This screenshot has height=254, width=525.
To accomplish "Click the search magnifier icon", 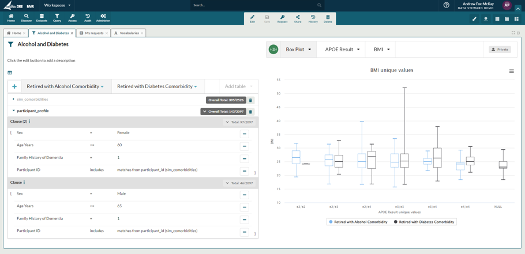I will click(x=320, y=5).
